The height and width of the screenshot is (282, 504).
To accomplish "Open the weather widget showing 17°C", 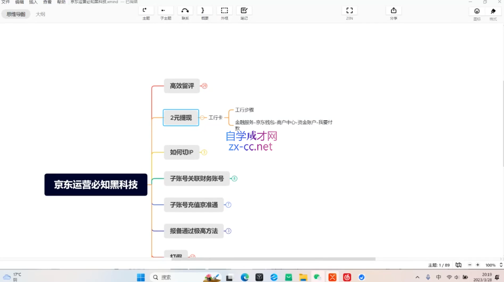I will click(12, 277).
